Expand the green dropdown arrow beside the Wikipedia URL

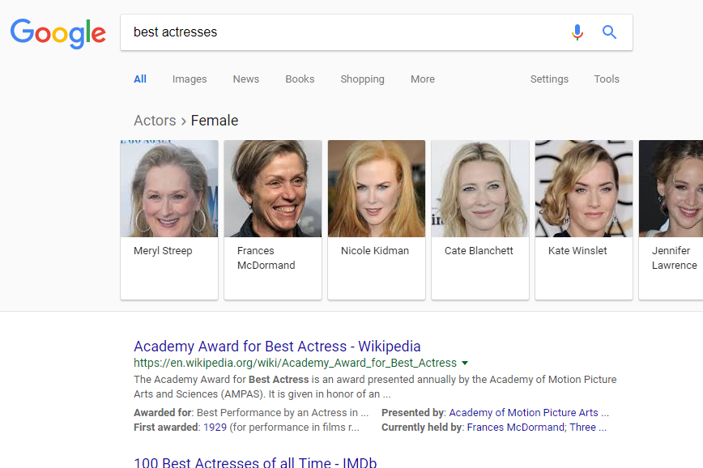point(465,363)
